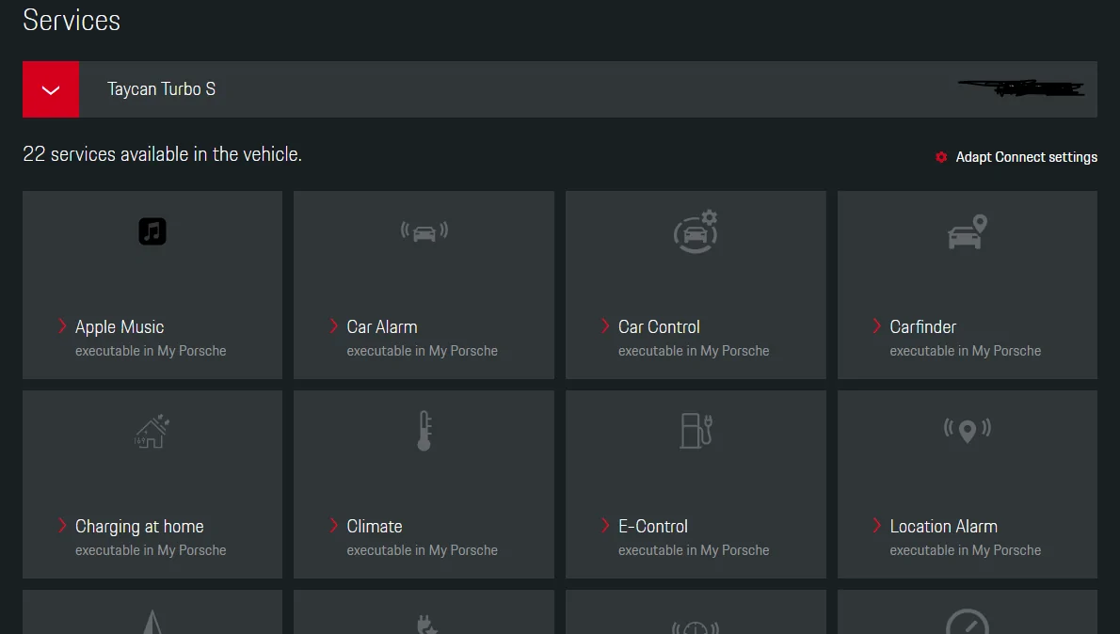The height and width of the screenshot is (634, 1120).
Task: Click the Carfinder car-pin icon
Action: [x=968, y=232]
